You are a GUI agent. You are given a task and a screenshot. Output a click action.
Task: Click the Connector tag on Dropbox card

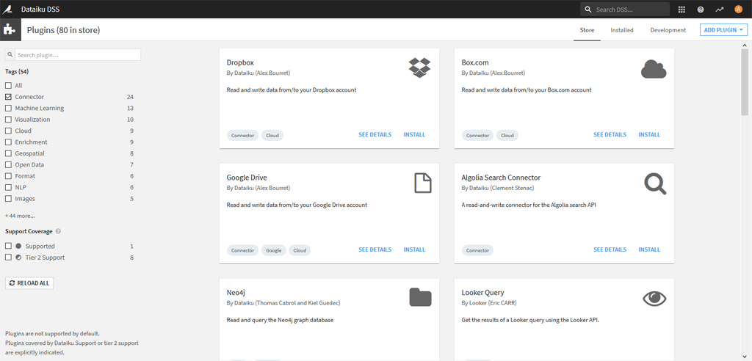coord(242,135)
